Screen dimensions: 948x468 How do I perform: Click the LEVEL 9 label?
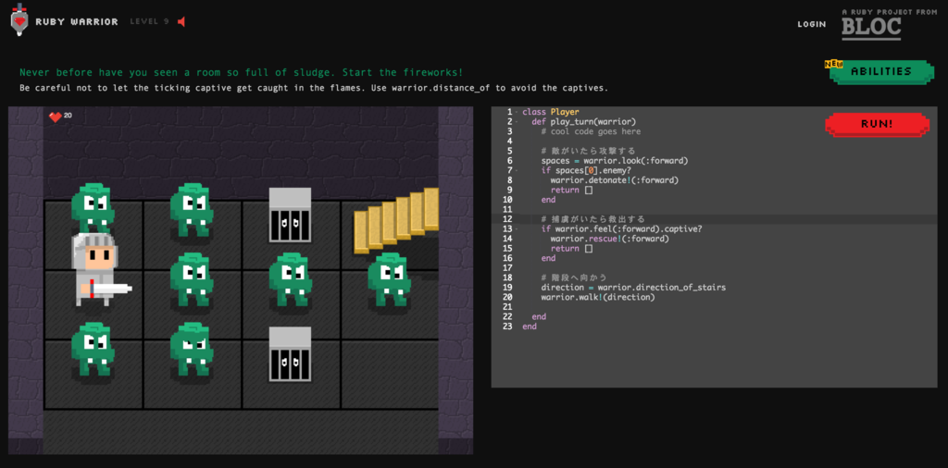pyautogui.click(x=149, y=22)
